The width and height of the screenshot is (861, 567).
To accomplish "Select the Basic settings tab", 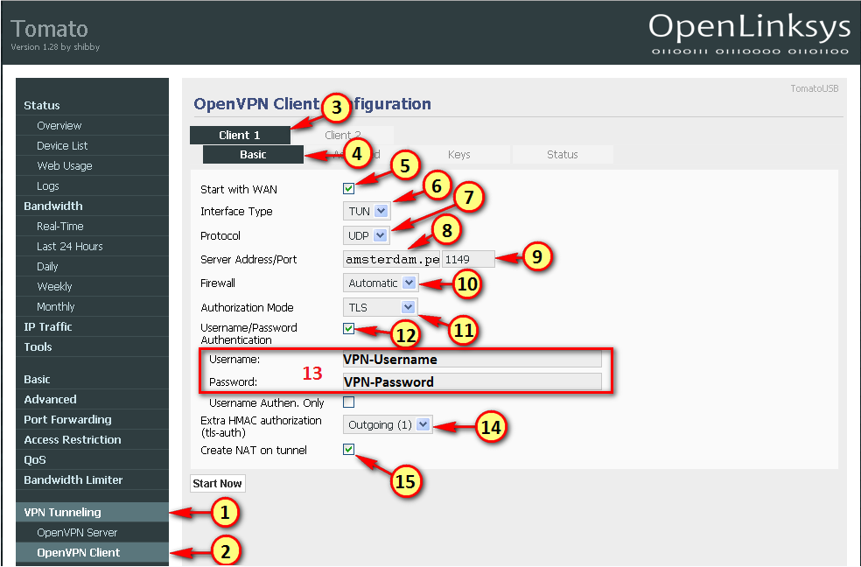I will click(253, 155).
